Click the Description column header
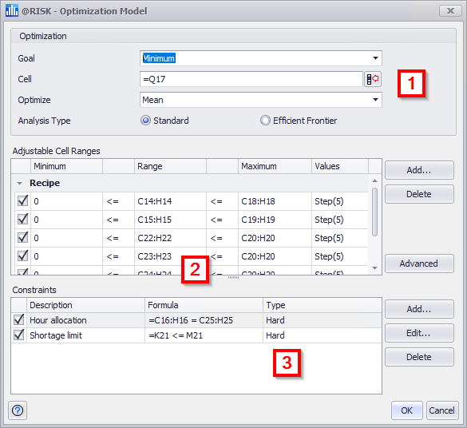This screenshot has height=428, width=467. point(85,305)
